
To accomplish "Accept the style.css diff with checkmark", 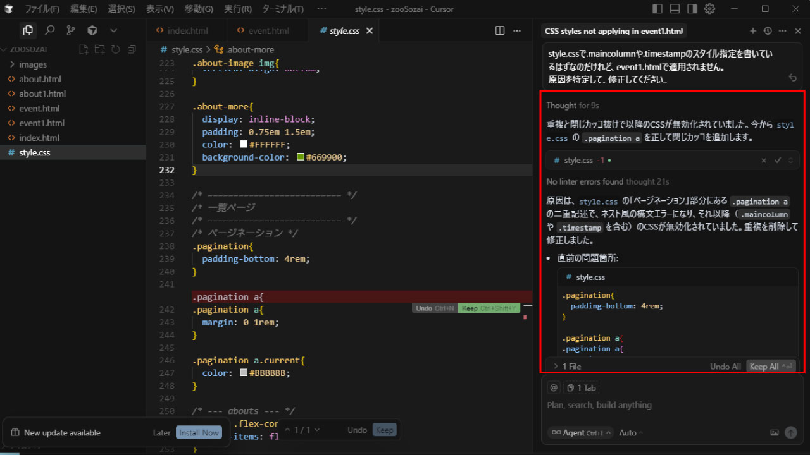I will coord(778,161).
